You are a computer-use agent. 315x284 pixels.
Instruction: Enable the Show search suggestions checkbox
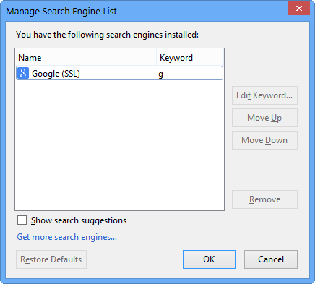point(22,220)
